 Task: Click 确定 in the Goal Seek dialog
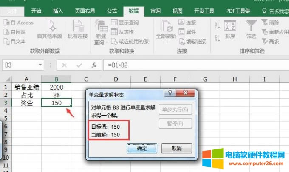pos(142,149)
